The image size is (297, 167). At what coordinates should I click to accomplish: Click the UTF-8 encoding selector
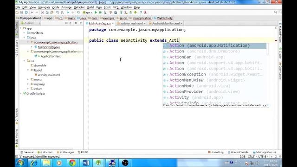pos(263,157)
